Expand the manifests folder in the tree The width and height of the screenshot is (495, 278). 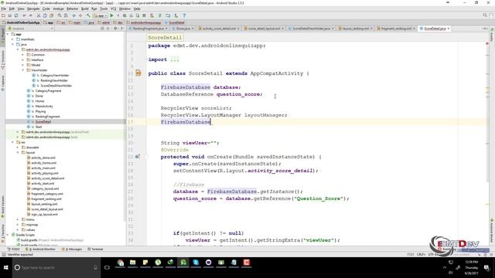(x=12, y=39)
